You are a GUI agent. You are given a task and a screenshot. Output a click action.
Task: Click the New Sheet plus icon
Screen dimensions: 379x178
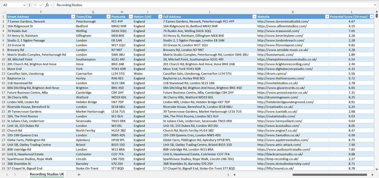[79, 174]
